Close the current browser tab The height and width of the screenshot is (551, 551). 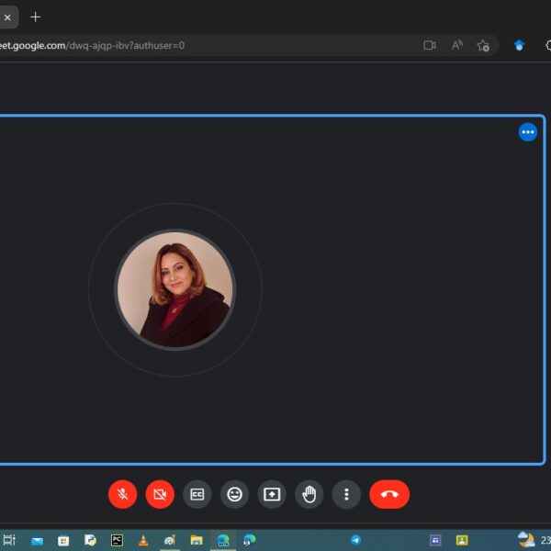click(7, 17)
